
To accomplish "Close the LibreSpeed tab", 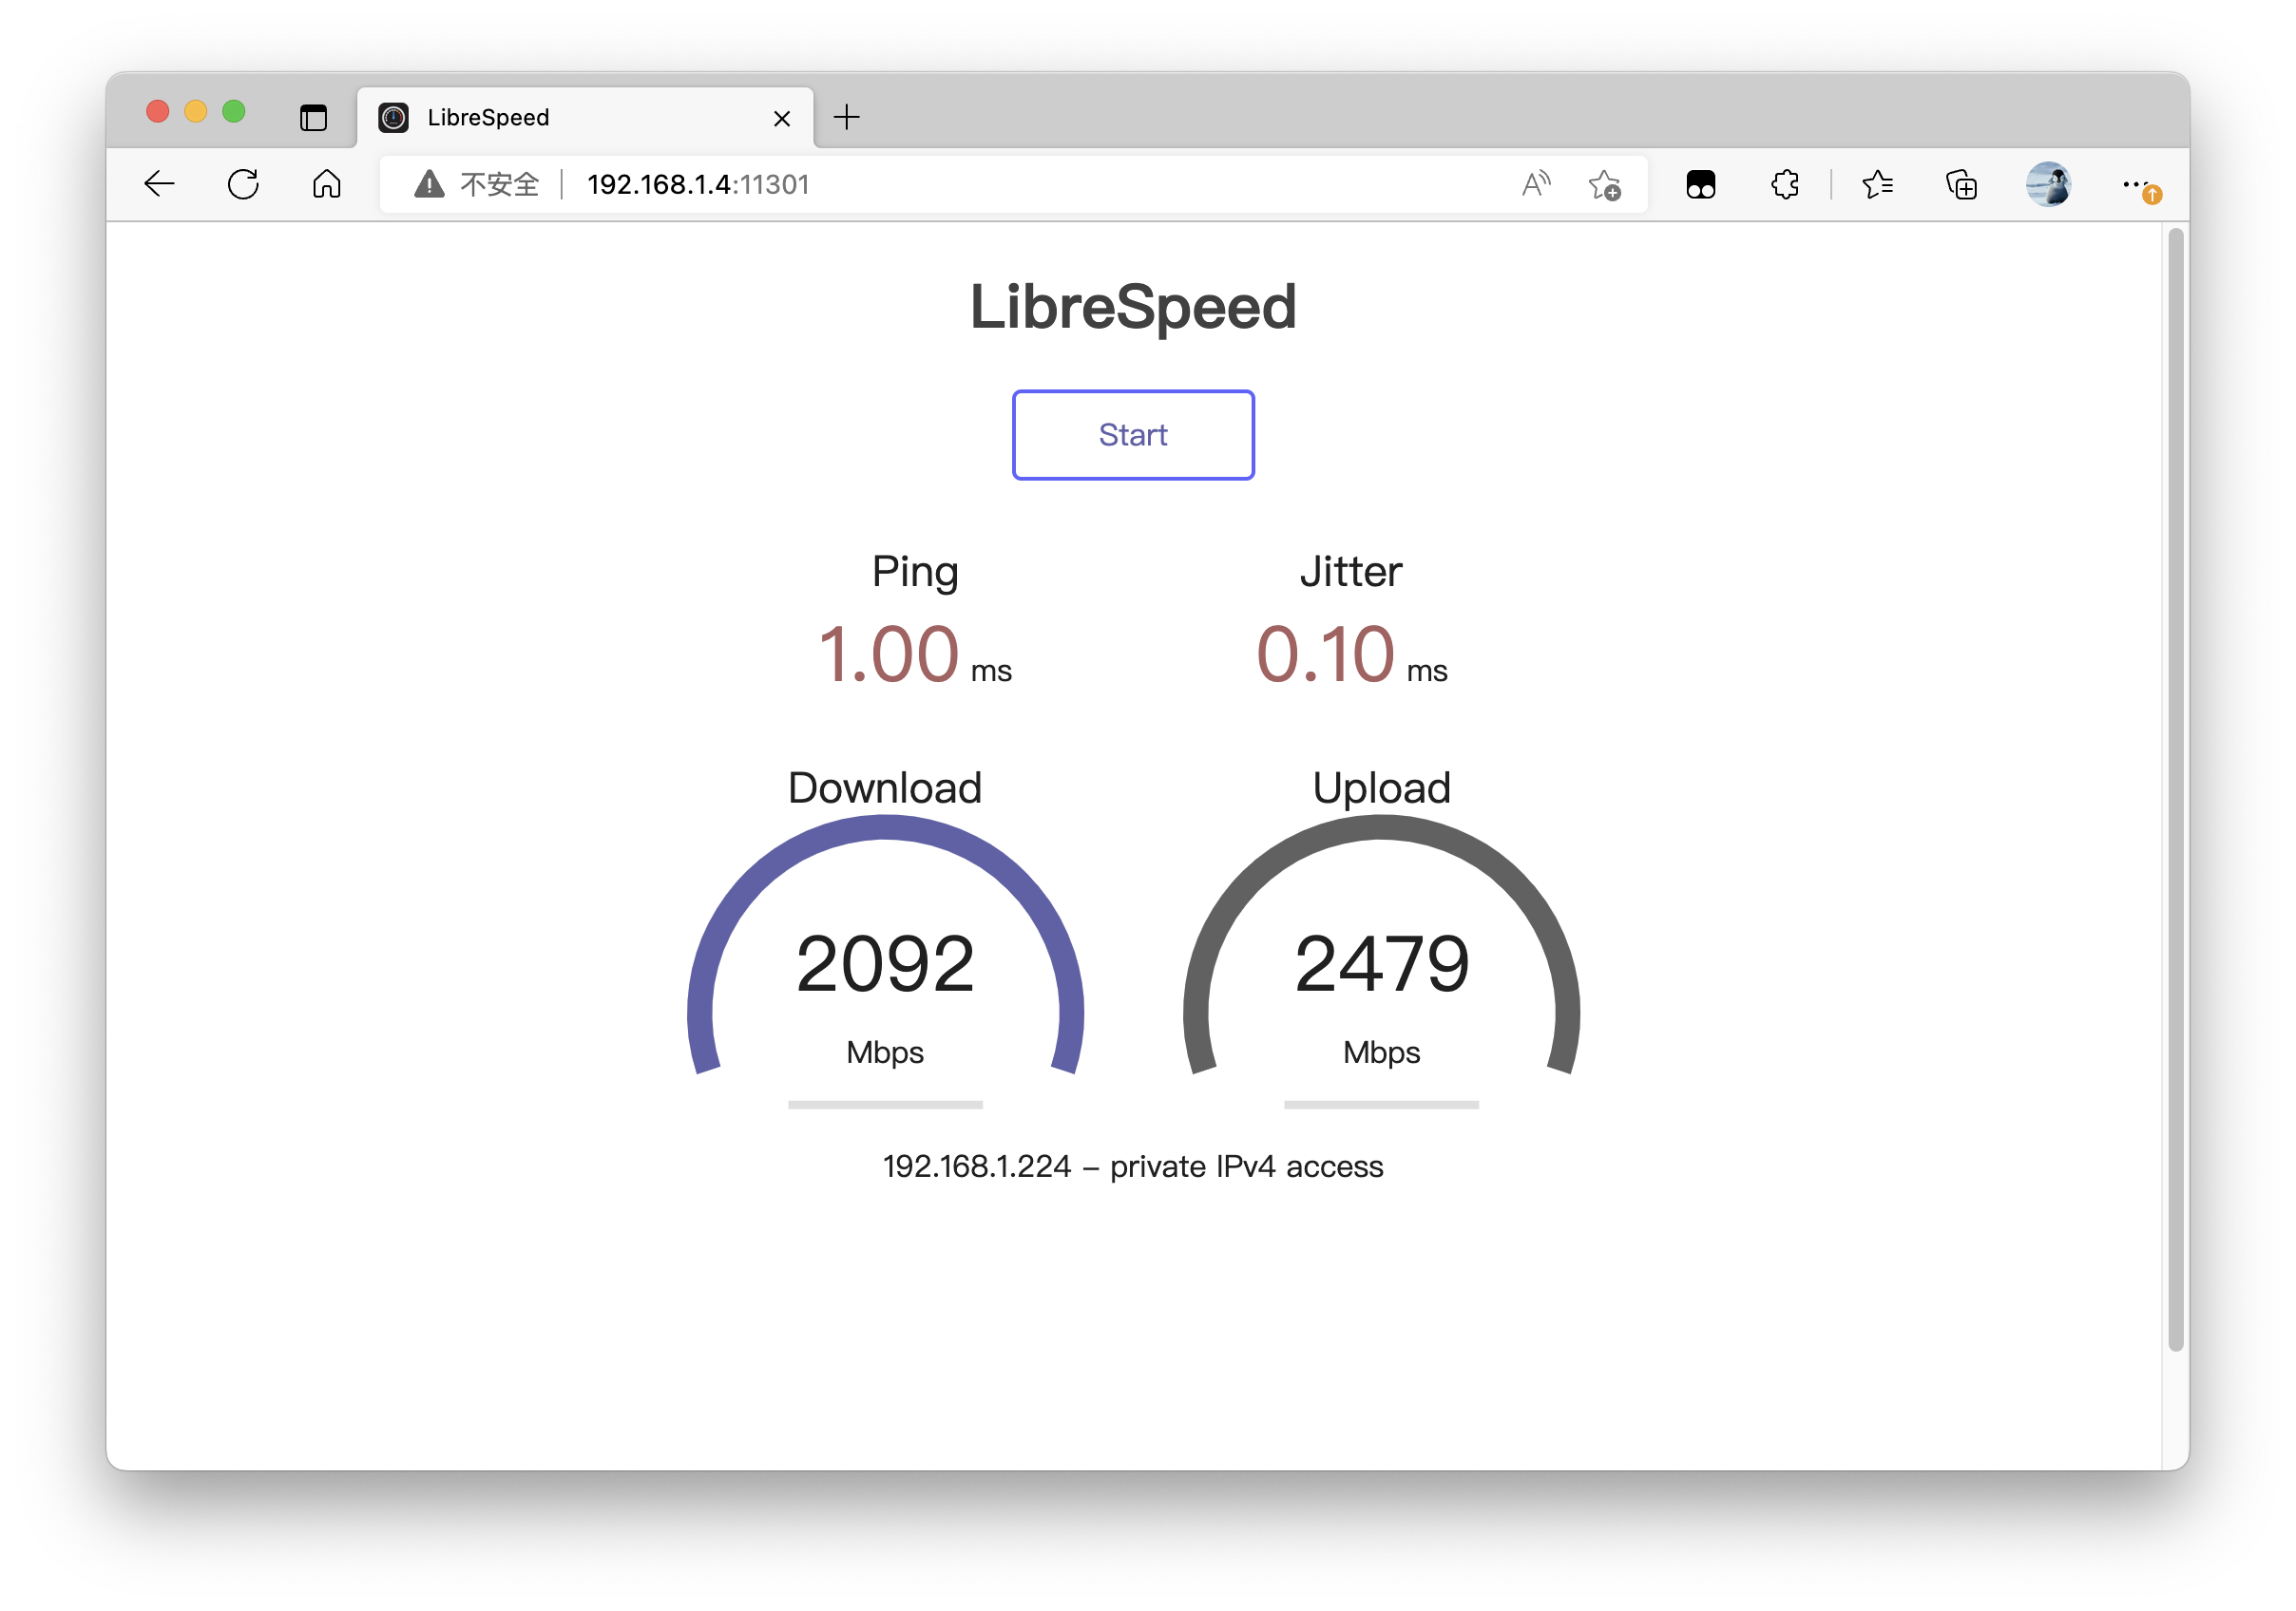I will [782, 118].
